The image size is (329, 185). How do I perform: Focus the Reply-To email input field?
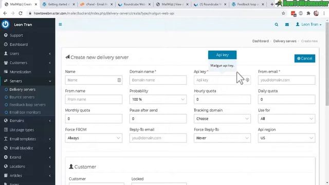tap(158, 138)
